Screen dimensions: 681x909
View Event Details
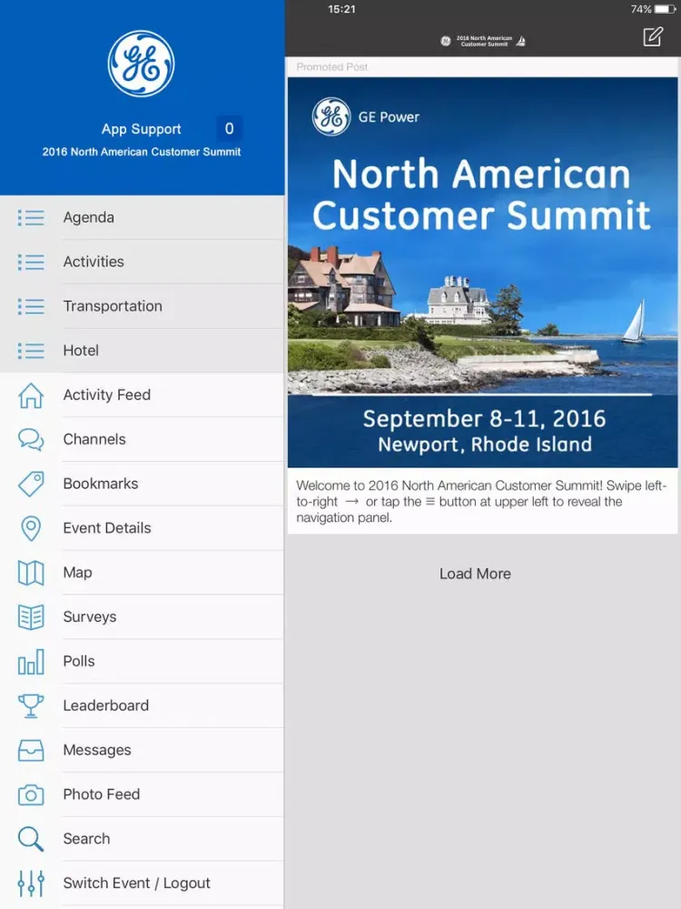142,528
